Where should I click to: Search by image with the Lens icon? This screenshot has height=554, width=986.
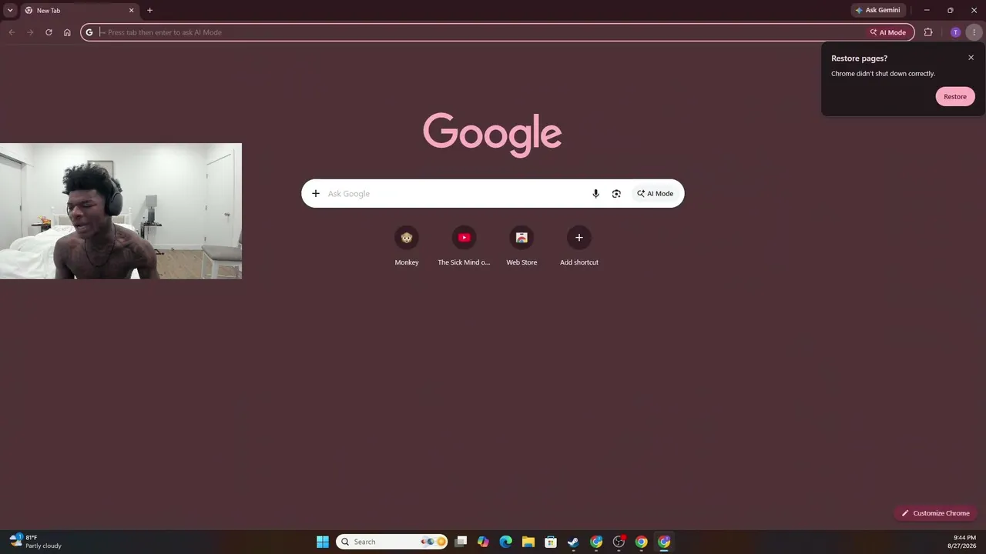(616, 193)
